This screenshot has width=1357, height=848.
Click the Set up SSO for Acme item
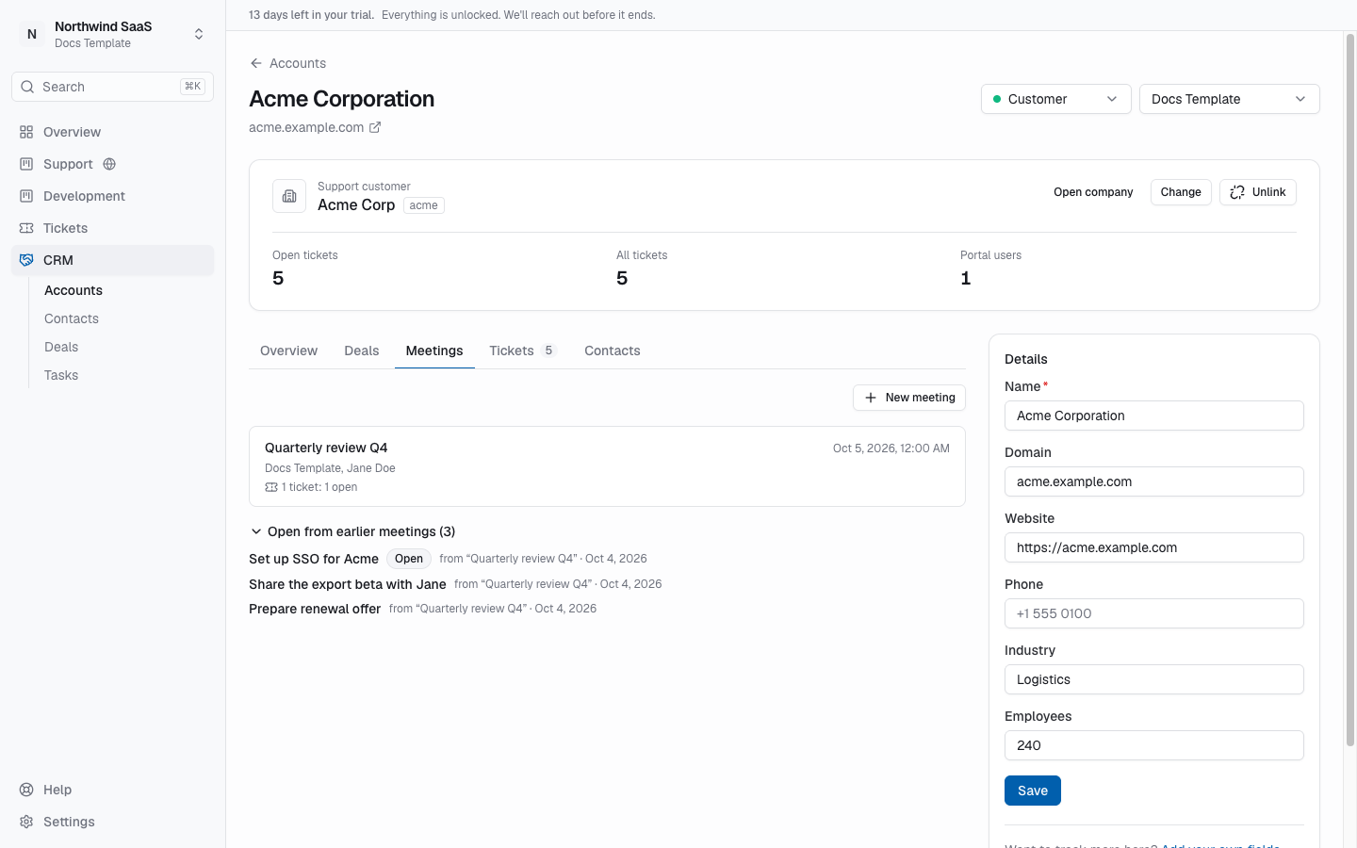click(x=314, y=559)
